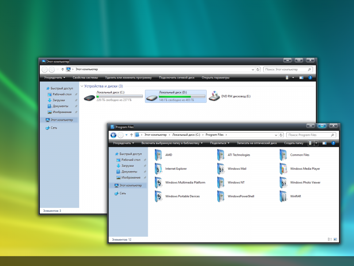Toggle preview pane in Program Files window

(x=324, y=143)
